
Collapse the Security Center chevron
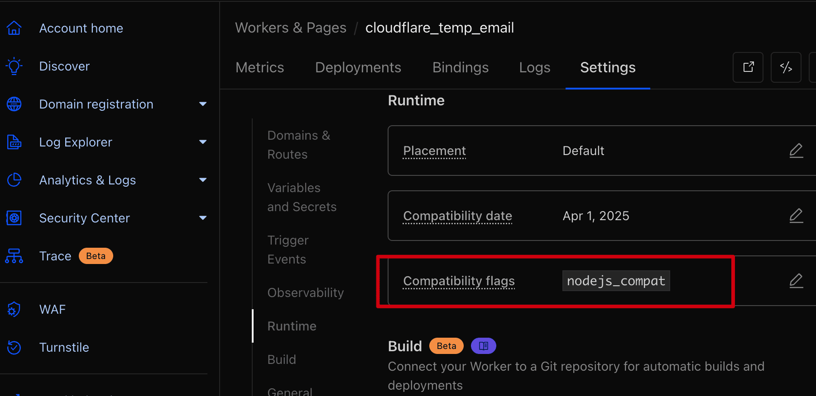(x=202, y=218)
